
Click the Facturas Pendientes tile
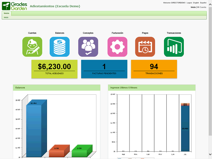104,69
